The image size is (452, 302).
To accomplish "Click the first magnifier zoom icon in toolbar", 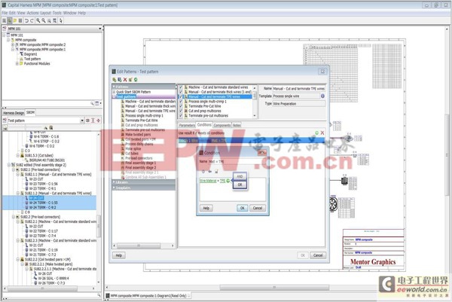I will click(x=38, y=20).
